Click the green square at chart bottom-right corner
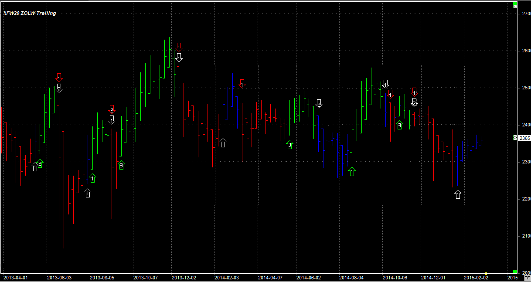This screenshot has height=282, width=531. (515, 272)
